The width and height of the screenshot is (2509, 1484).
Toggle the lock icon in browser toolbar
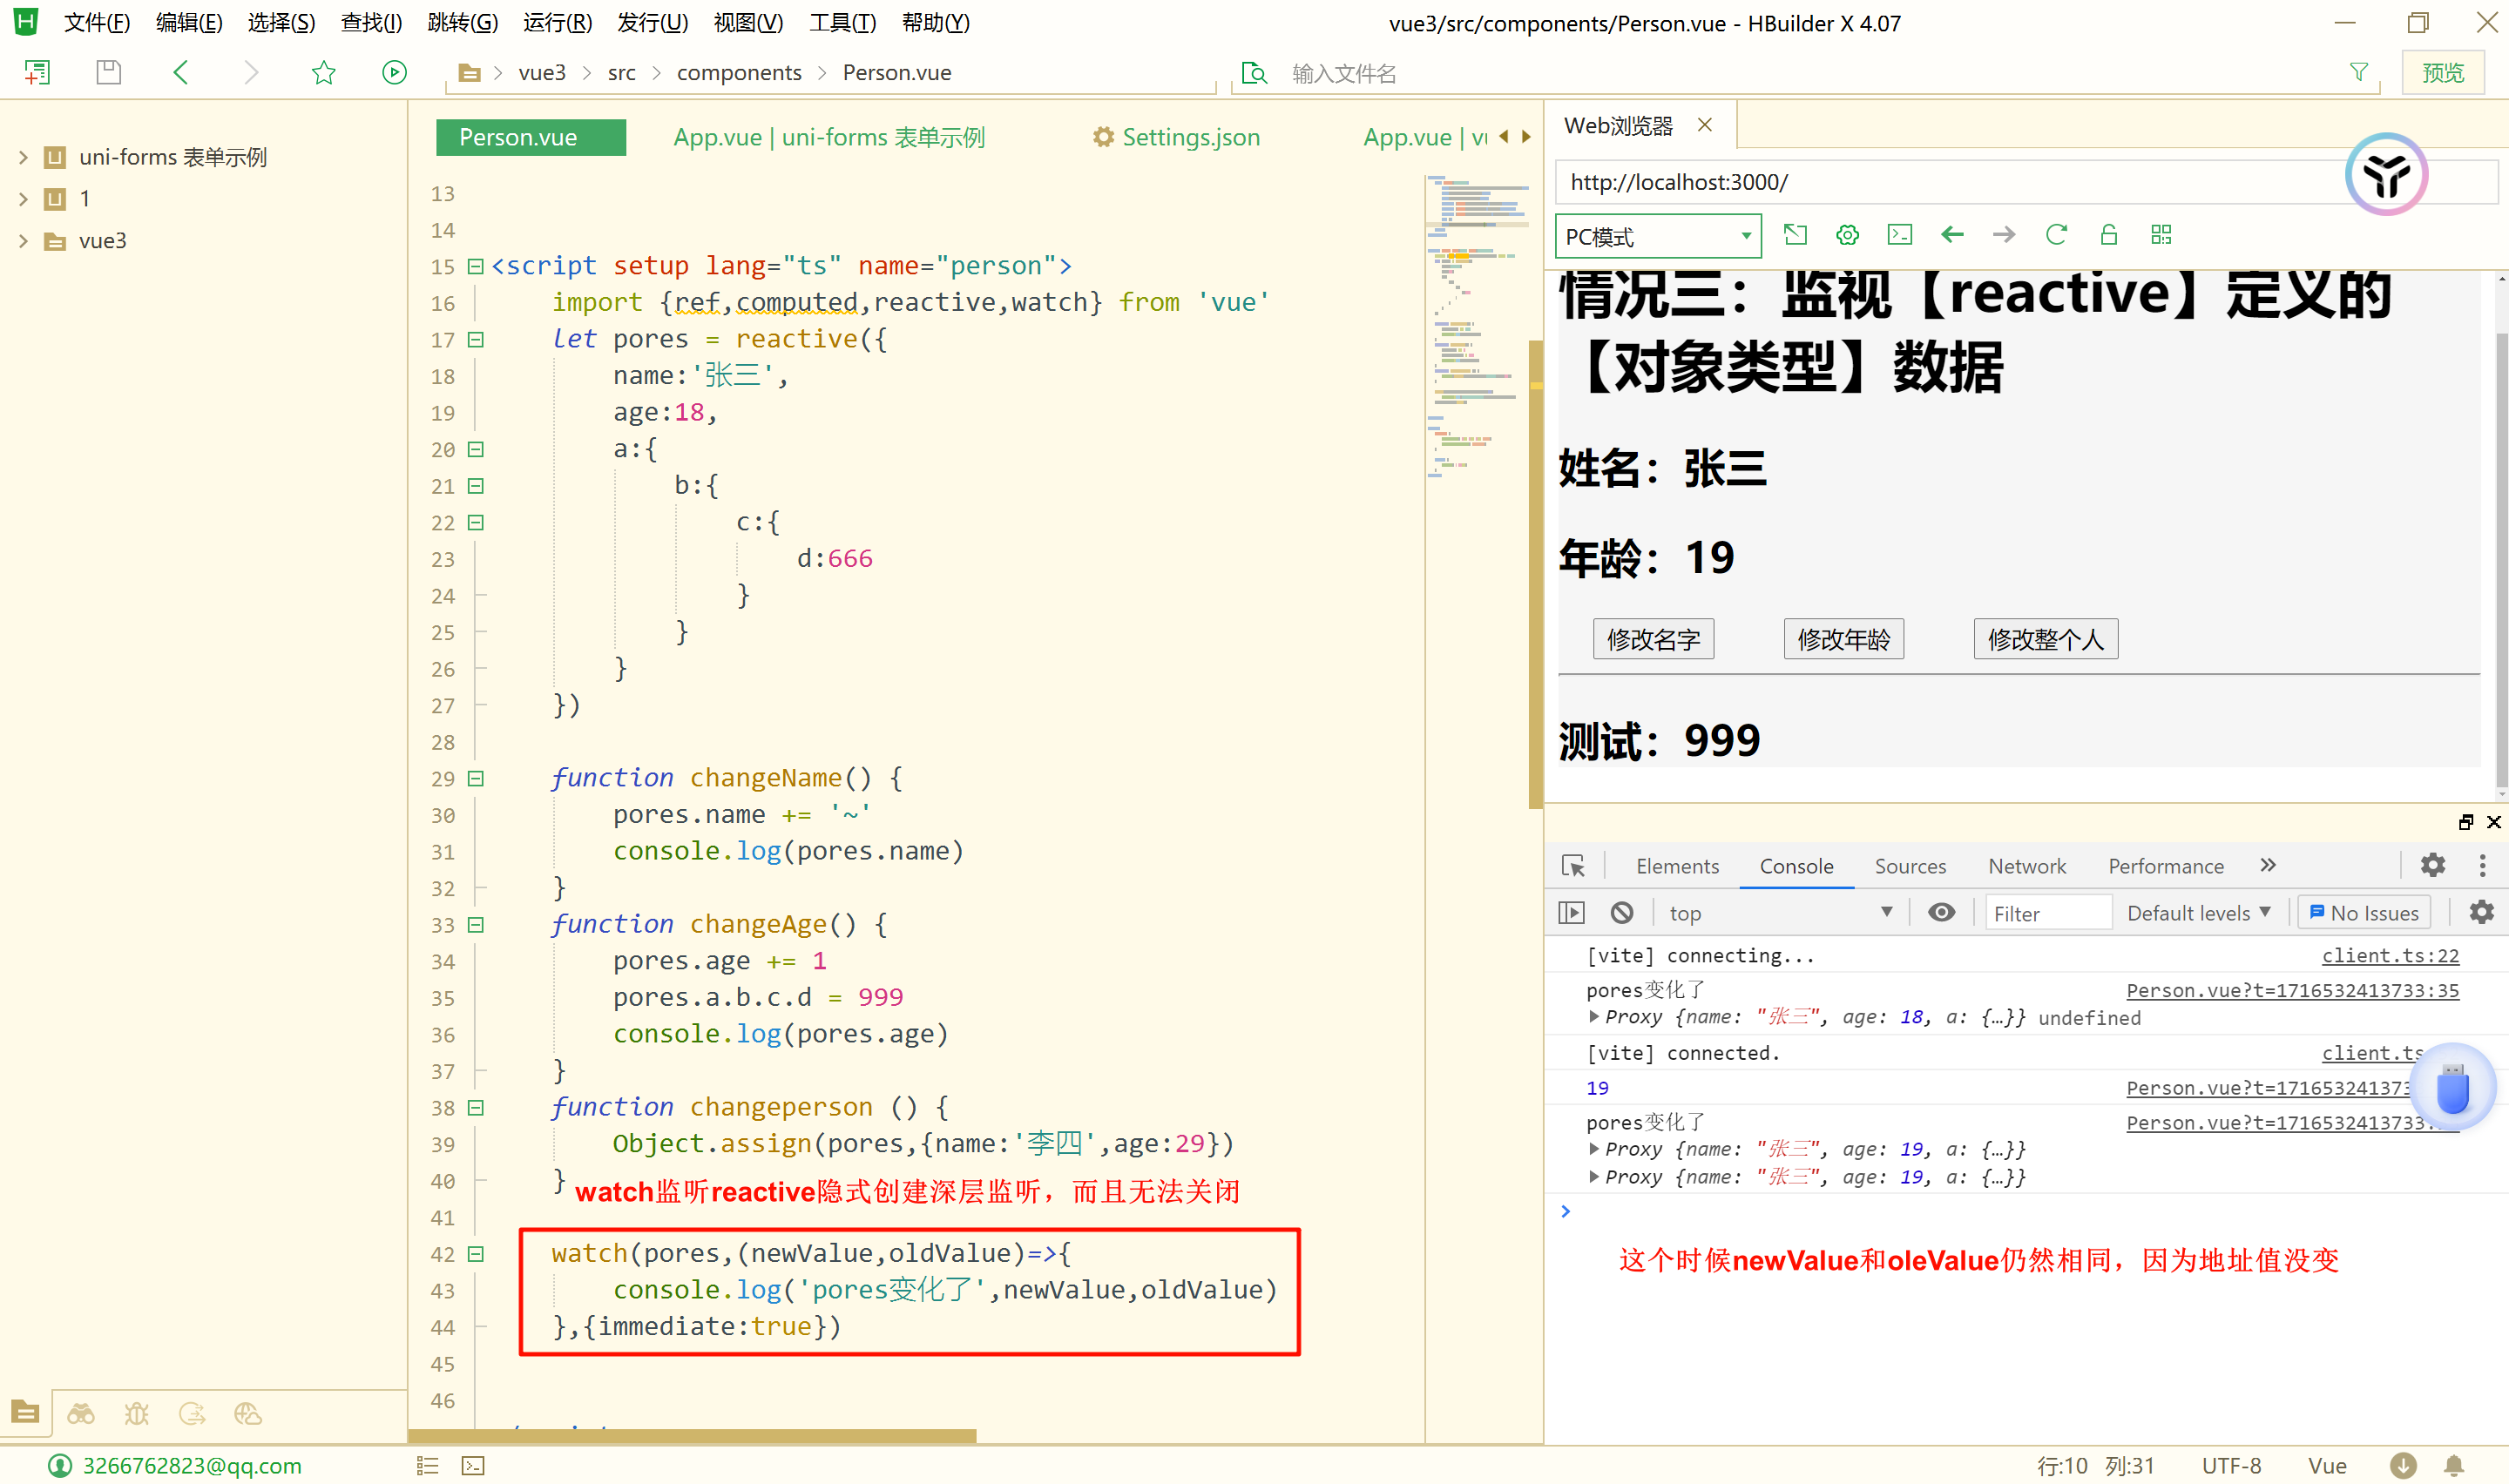coord(2108,235)
